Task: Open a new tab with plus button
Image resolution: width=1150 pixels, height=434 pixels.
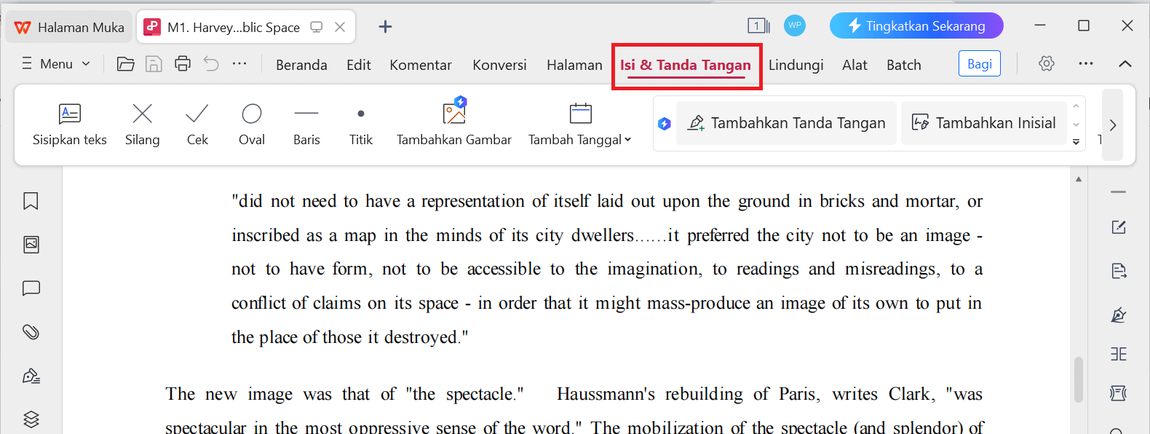Action: (x=385, y=27)
